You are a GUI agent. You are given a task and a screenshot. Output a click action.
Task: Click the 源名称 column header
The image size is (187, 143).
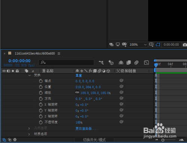coord(47,71)
